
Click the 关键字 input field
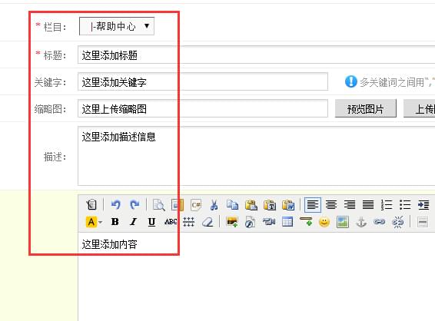point(203,81)
